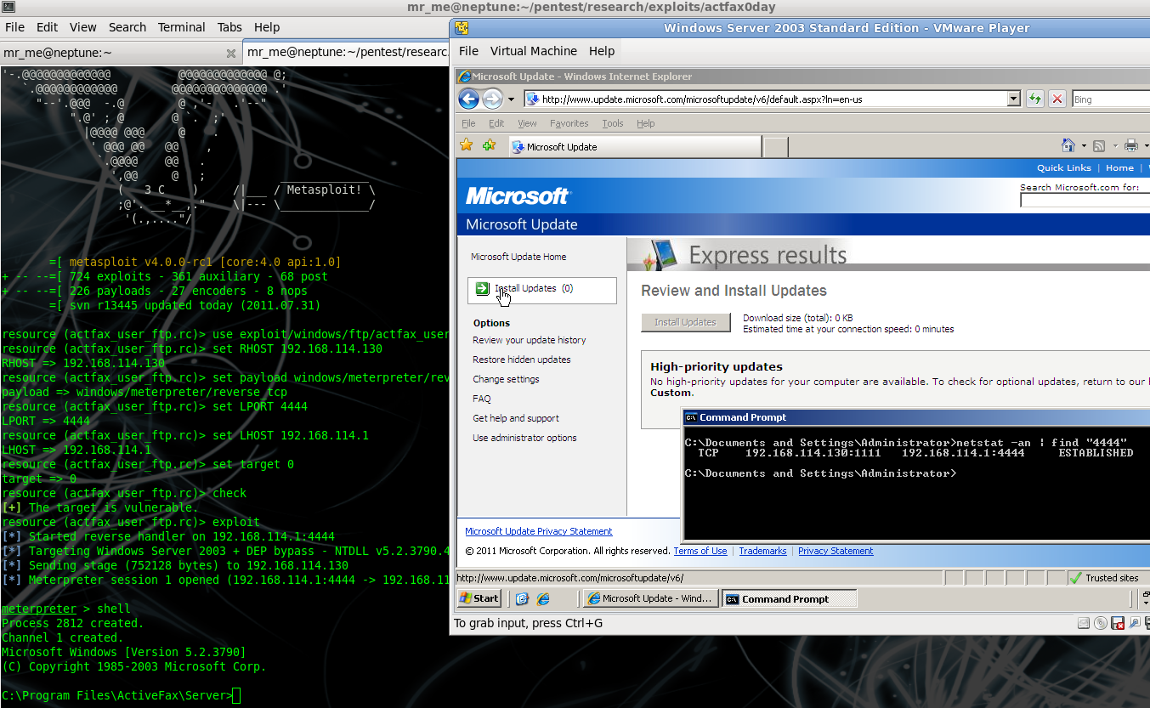The width and height of the screenshot is (1150, 708).
Task: Click the IE Home house icon
Action: tap(1068, 145)
